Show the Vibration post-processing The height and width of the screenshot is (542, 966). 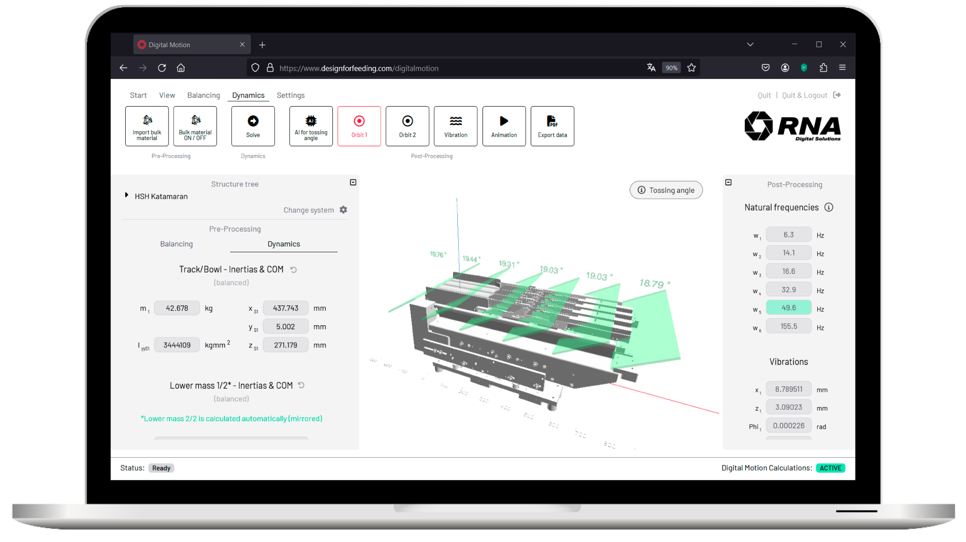click(456, 126)
